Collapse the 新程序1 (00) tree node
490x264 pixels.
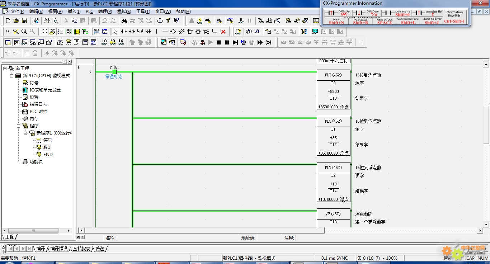pyautogui.click(x=25, y=133)
